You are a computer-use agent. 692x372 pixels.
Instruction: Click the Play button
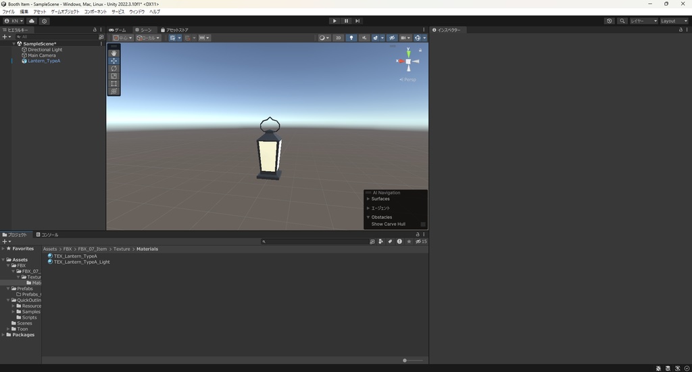(x=335, y=21)
